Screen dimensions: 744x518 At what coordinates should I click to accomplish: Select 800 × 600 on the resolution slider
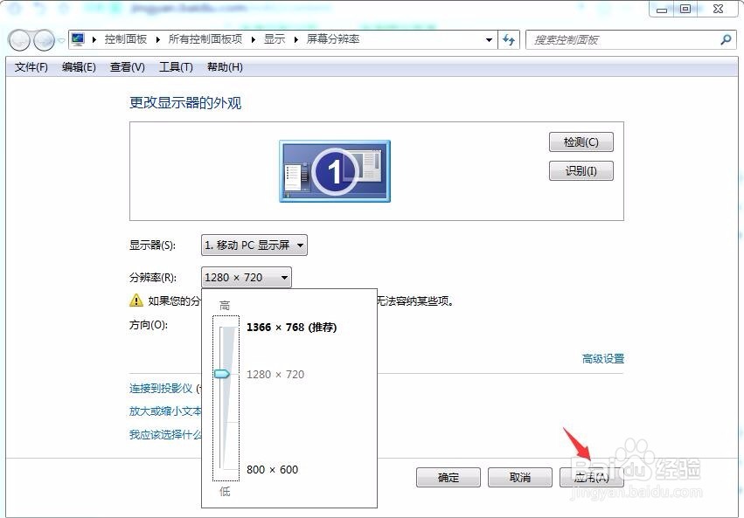[273, 470]
